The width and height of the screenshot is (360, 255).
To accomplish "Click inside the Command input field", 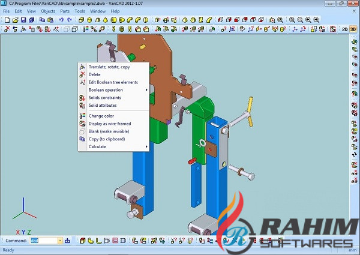I will coord(44,241).
